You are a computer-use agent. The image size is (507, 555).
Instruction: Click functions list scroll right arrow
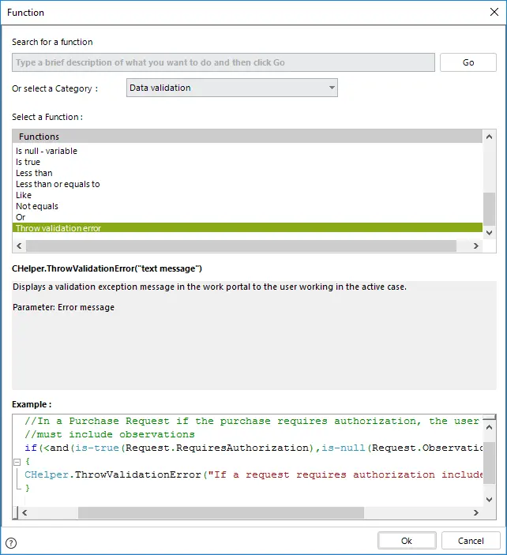pyautogui.click(x=476, y=246)
